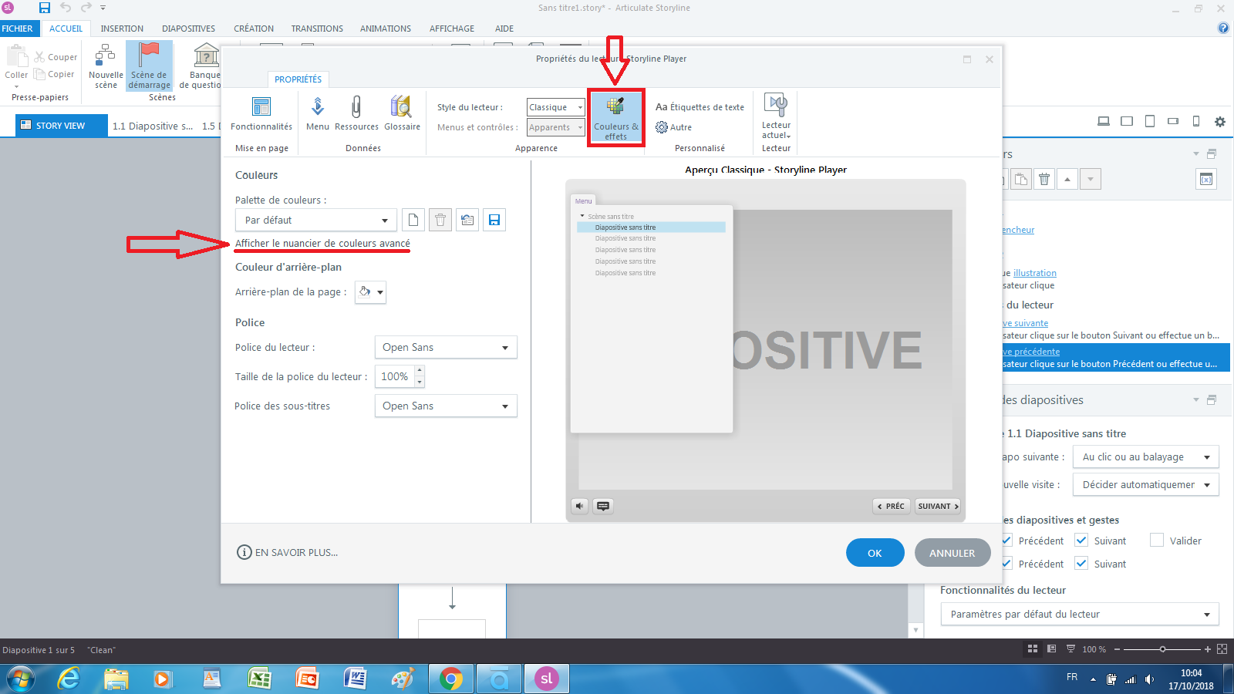This screenshot has width=1234, height=694.
Task: Open Microsoft Word from the taskbar
Action: [x=356, y=679]
